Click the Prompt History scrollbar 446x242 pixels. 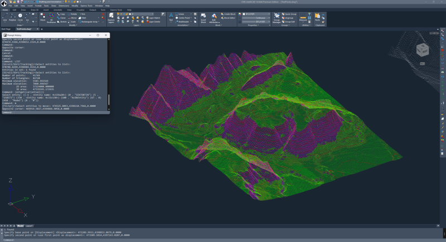(x=109, y=99)
